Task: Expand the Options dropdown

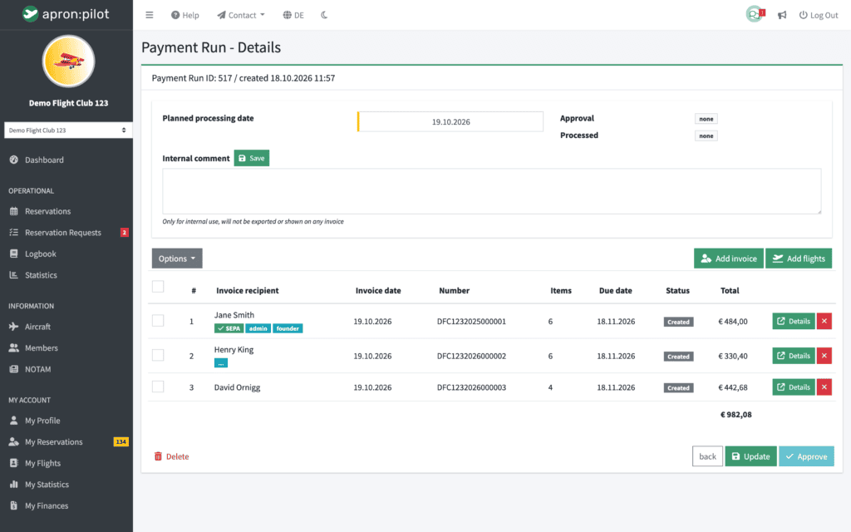Action: [177, 259]
